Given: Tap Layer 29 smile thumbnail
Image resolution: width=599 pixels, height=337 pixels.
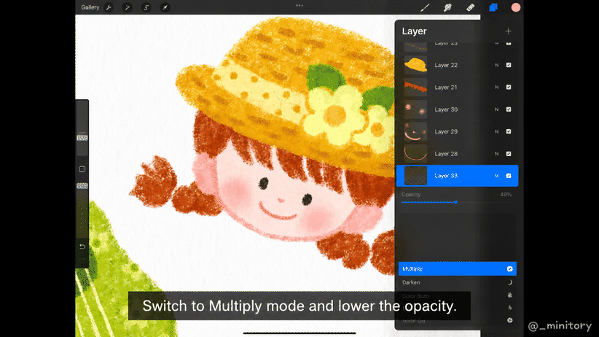Looking at the screenshot, I should point(415,131).
